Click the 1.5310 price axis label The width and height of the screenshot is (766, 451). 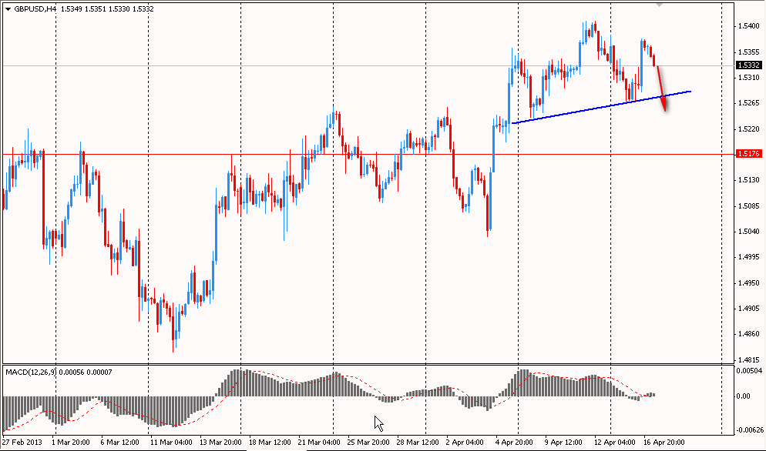pyautogui.click(x=749, y=77)
